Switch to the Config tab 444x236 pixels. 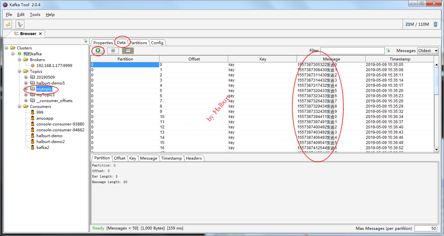point(157,43)
